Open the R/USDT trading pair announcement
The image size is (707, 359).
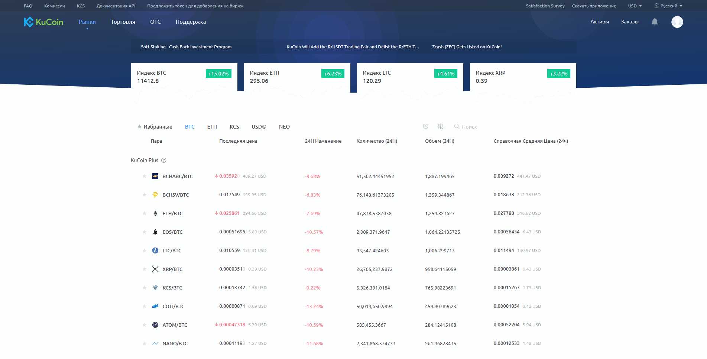[353, 47]
